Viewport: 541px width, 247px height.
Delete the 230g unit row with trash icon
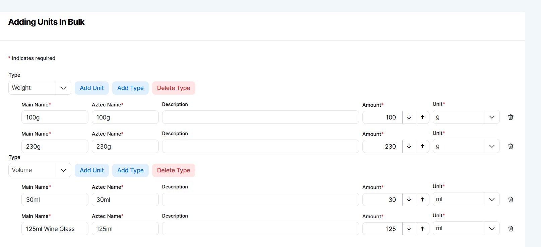click(511, 146)
